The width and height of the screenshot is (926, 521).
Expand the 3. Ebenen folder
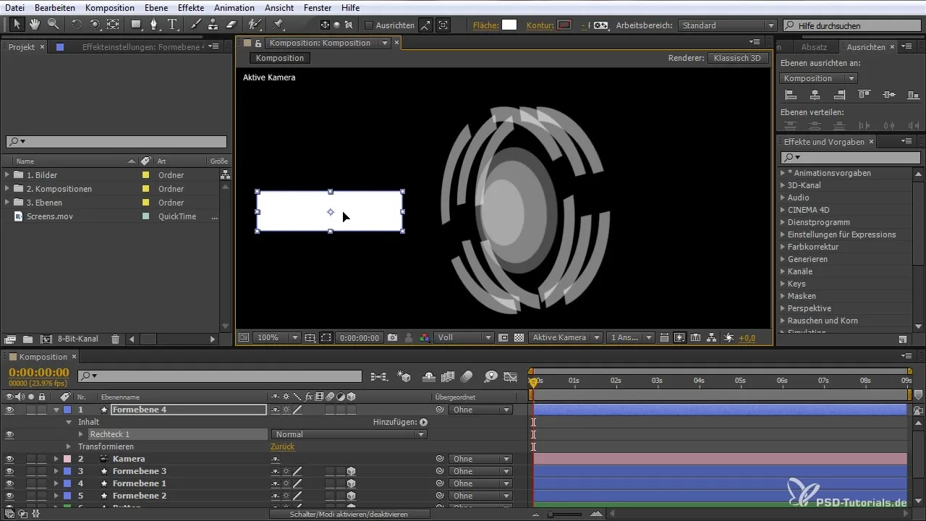pos(7,203)
